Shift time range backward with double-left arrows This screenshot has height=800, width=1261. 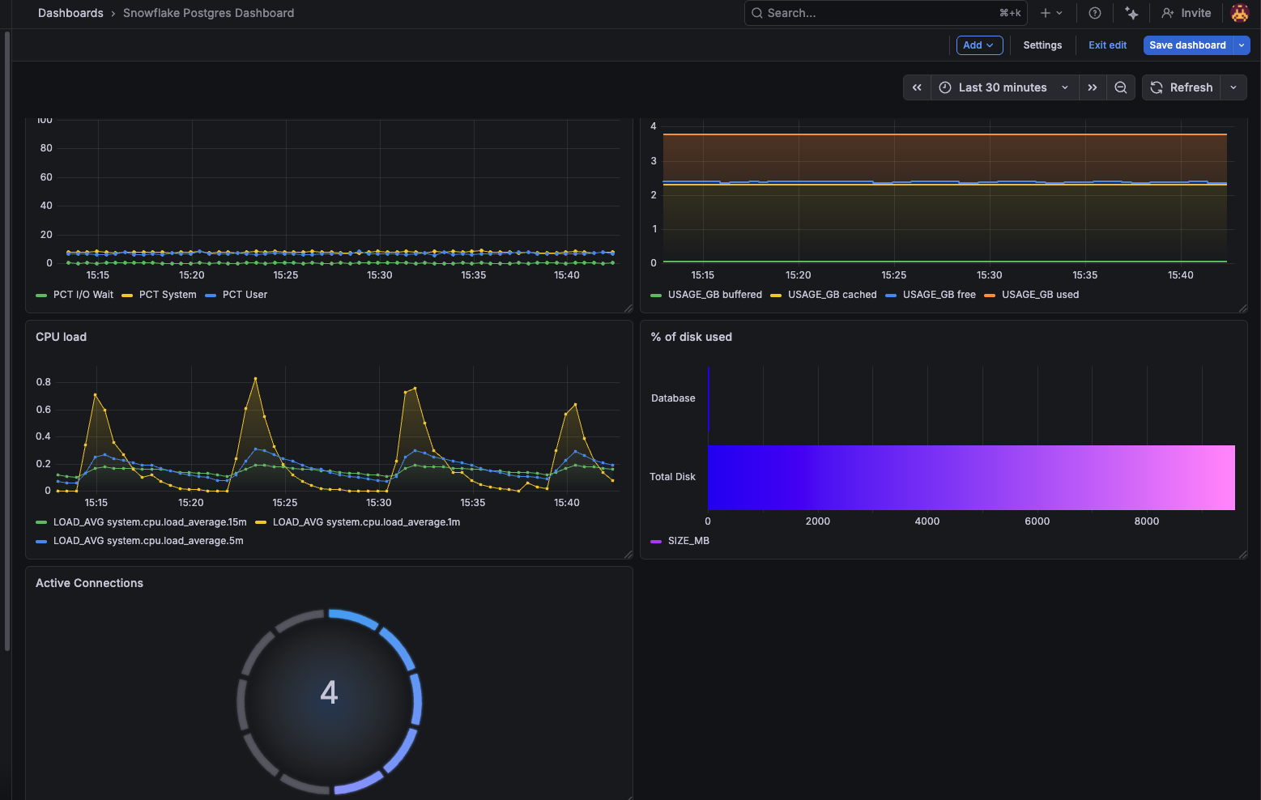click(x=917, y=87)
